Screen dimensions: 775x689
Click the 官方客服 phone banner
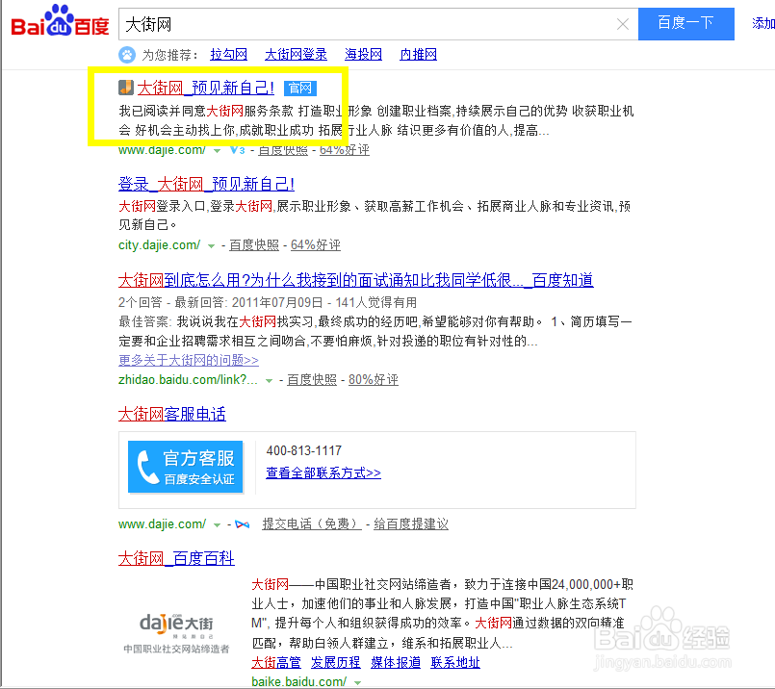pyautogui.click(x=186, y=467)
